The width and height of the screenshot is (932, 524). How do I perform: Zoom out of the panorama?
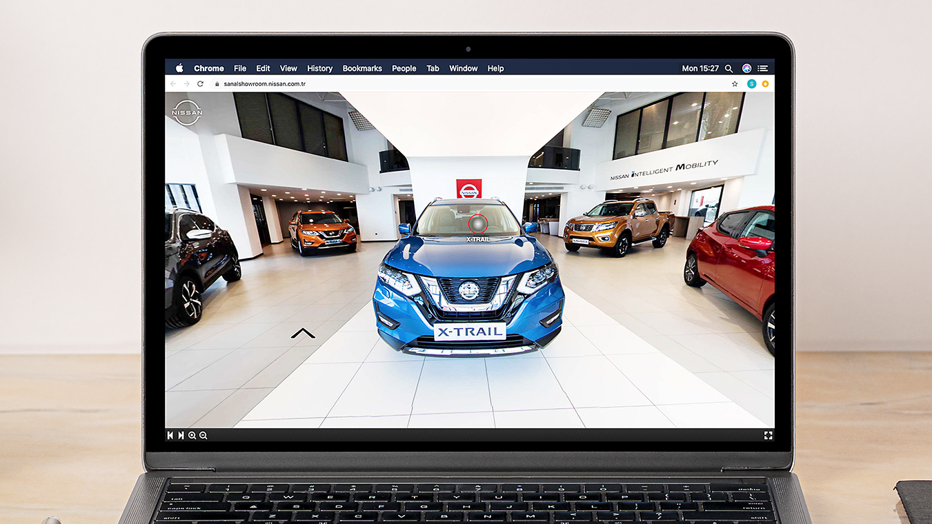(x=203, y=435)
